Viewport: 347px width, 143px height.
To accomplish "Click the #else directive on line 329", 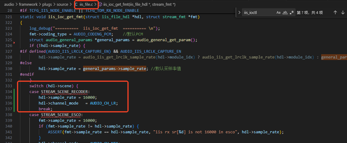I will pyautogui.click(x=26, y=63).
